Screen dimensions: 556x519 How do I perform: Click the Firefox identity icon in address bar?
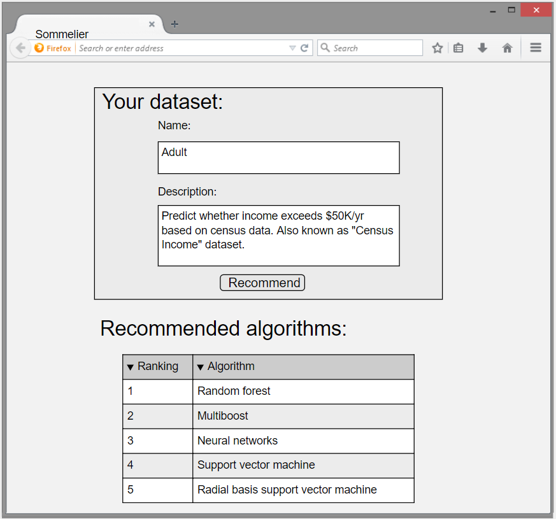(x=39, y=48)
